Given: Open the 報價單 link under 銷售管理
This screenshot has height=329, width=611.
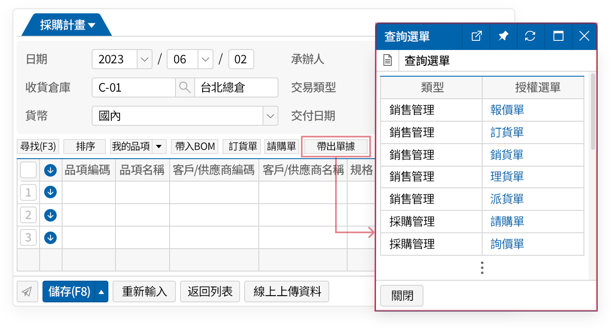Looking at the screenshot, I should click(x=507, y=110).
